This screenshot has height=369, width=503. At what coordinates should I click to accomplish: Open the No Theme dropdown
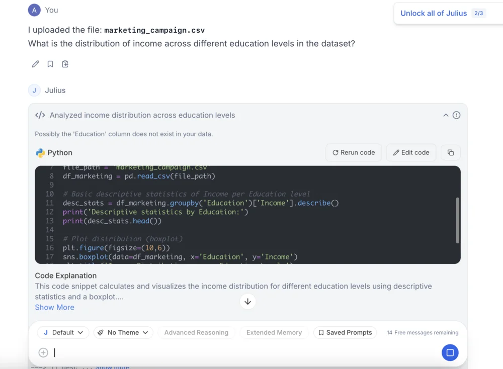coord(123,332)
